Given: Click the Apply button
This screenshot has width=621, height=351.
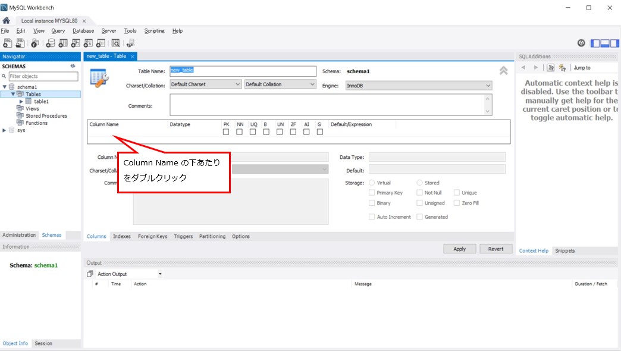Looking at the screenshot, I should point(459,249).
